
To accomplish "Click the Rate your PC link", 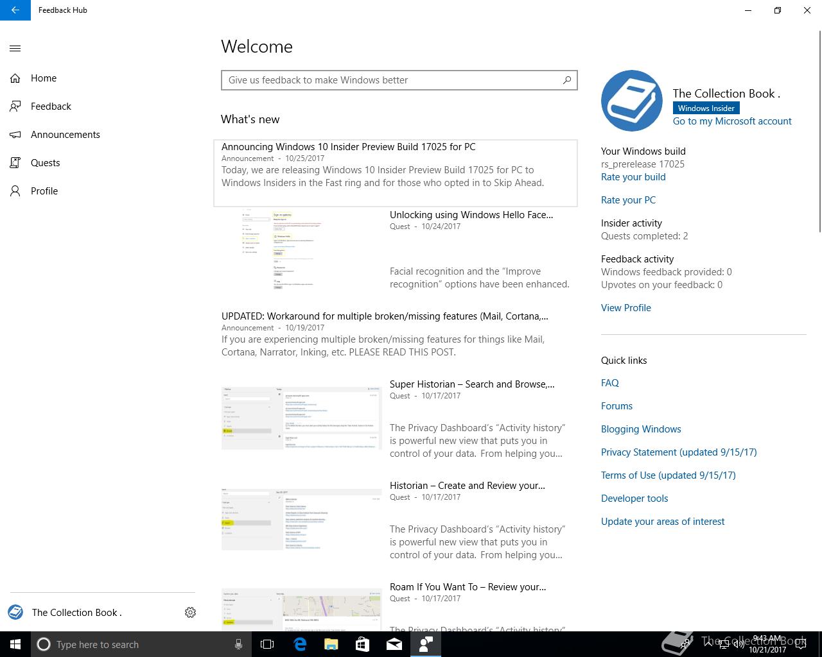I will (628, 200).
